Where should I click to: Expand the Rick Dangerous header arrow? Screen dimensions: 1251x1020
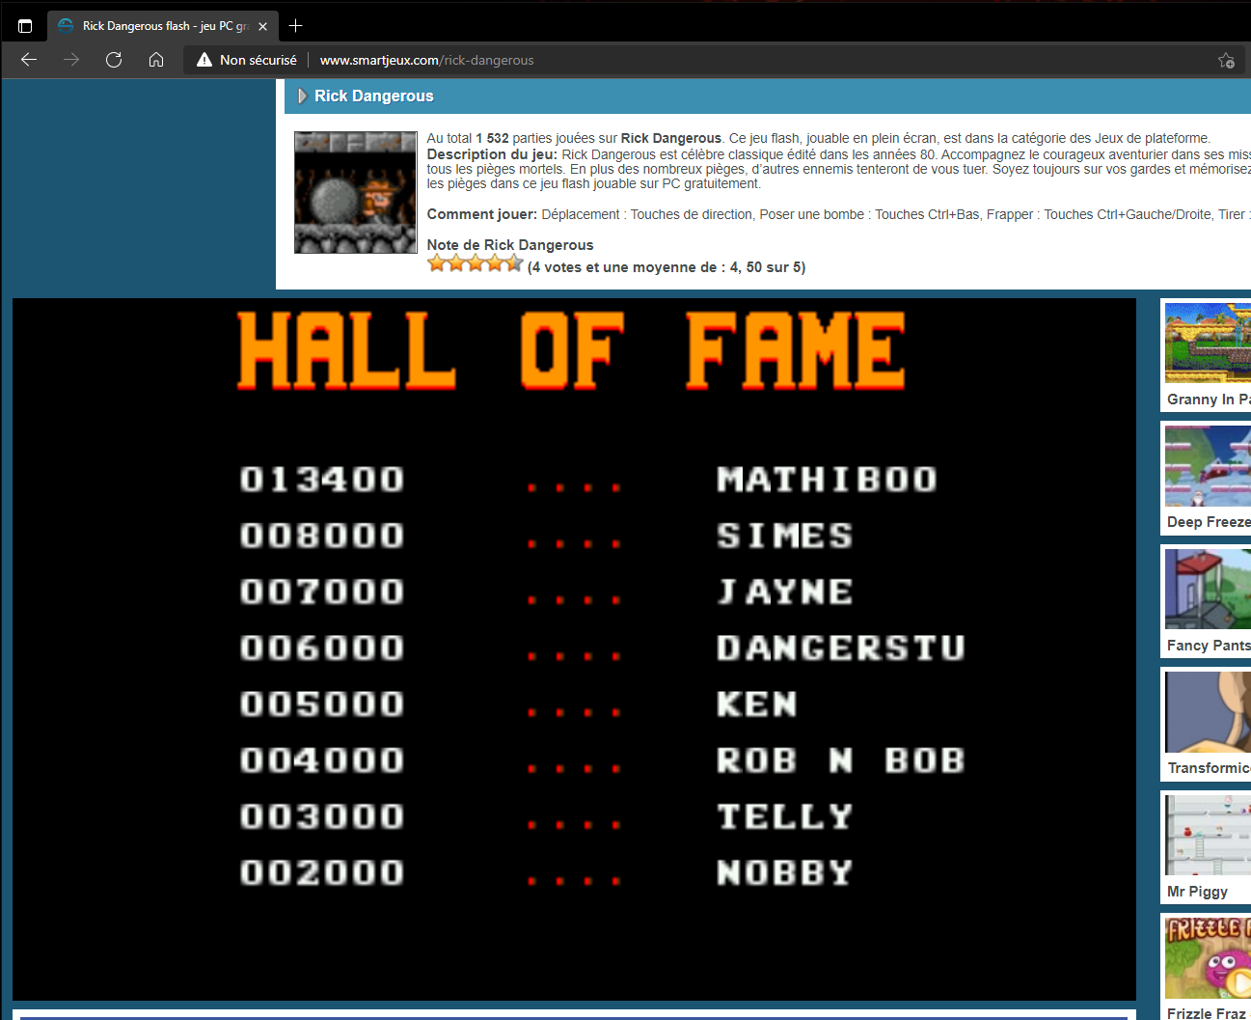pos(302,96)
